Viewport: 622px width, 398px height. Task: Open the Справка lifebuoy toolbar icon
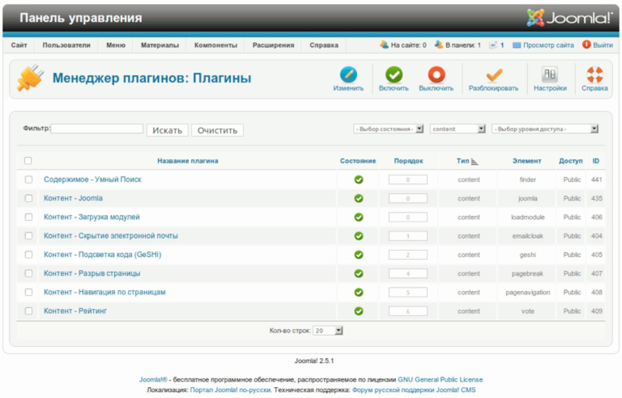tap(594, 75)
